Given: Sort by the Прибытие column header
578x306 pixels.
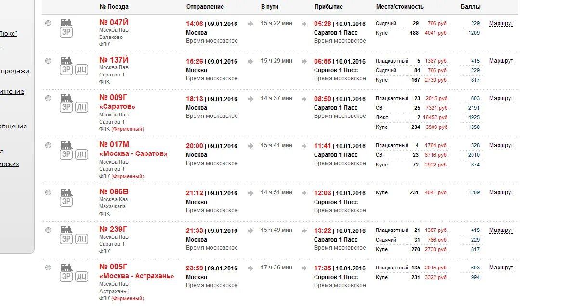Looking at the screenshot, I should tap(328, 7).
